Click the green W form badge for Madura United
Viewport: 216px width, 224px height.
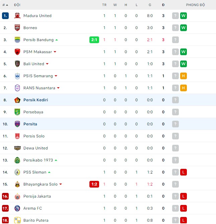click(x=183, y=16)
